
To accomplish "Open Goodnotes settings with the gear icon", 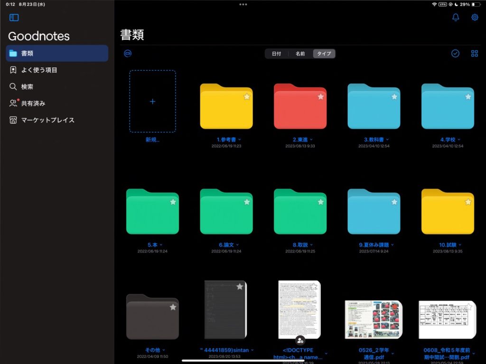I will pyautogui.click(x=474, y=17).
